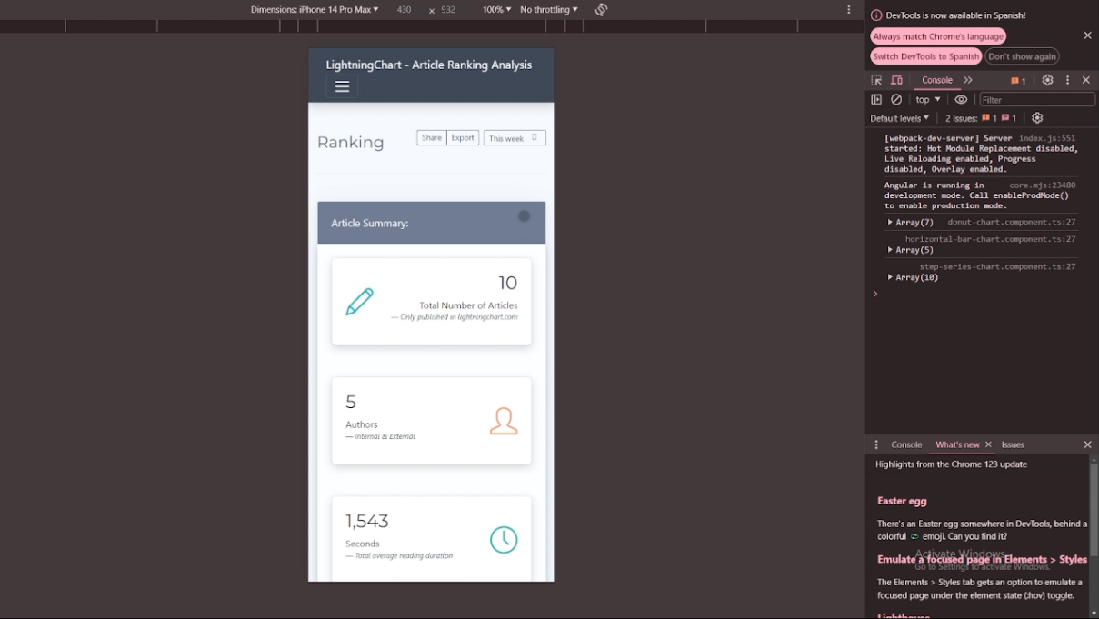Click the LightningChart page title
Viewport: 1099px width, 619px height.
click(429, 65)
